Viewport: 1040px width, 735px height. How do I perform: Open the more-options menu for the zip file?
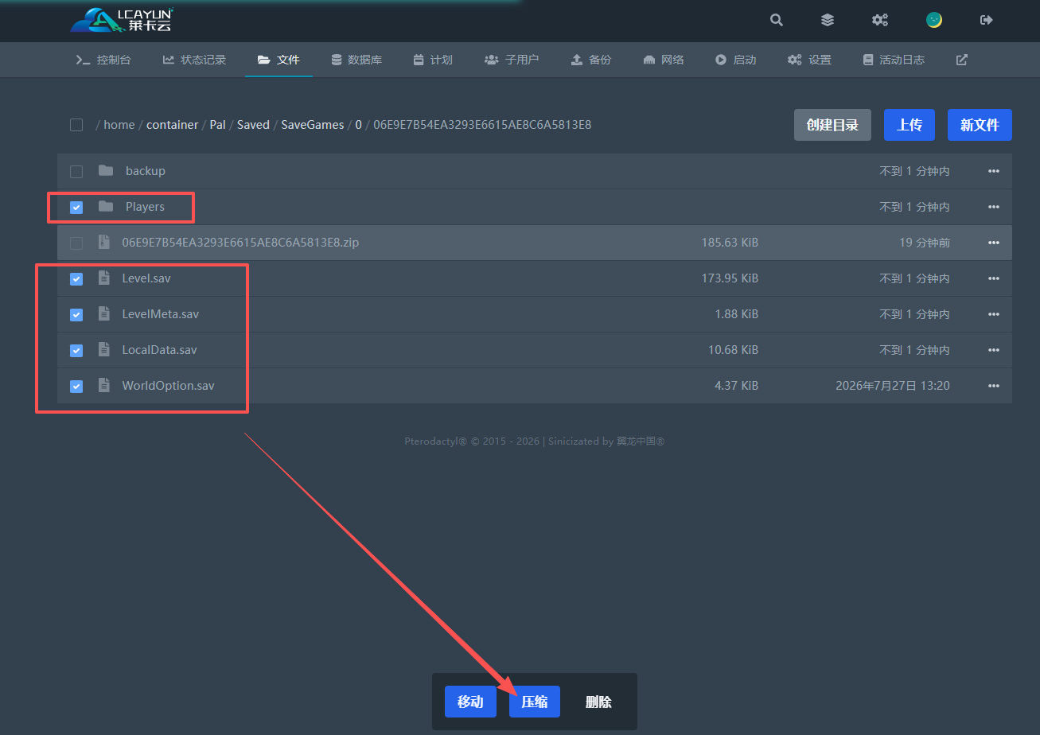pos(993,243)
